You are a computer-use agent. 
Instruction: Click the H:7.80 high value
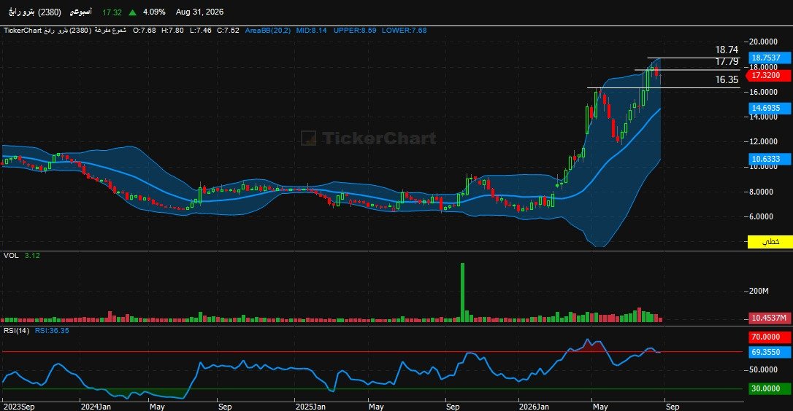click(172, 31)
